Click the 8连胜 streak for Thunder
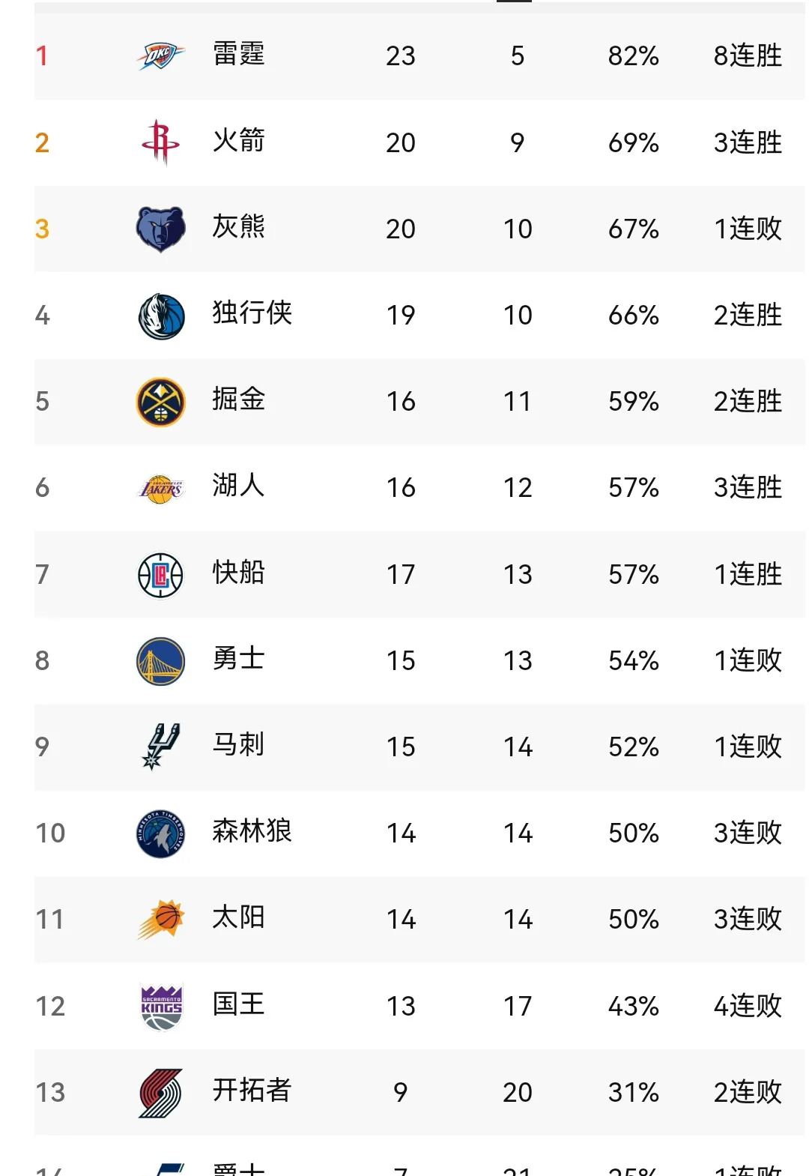Viewport: 809px width, 1176px height. point(747,56)
